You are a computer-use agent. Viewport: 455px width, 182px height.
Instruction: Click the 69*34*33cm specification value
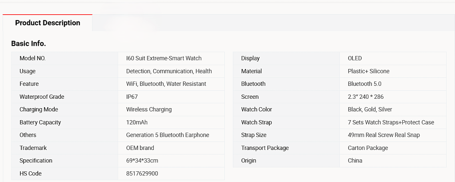(x=142, y=161)
